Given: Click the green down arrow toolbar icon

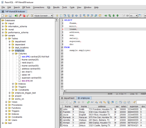Looking at the screenshot, I should [114, 16].
